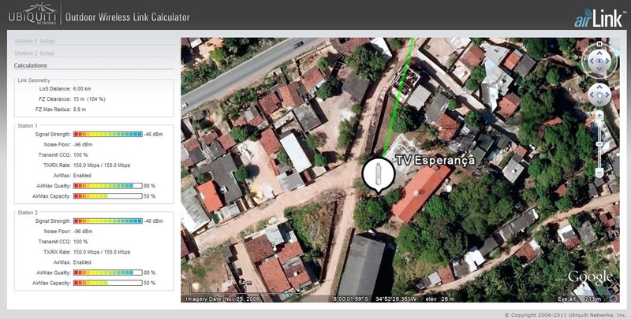The image size is (631, 319).
Task: Click the hand icon in move joystick
Action: (x=599, y=95)
